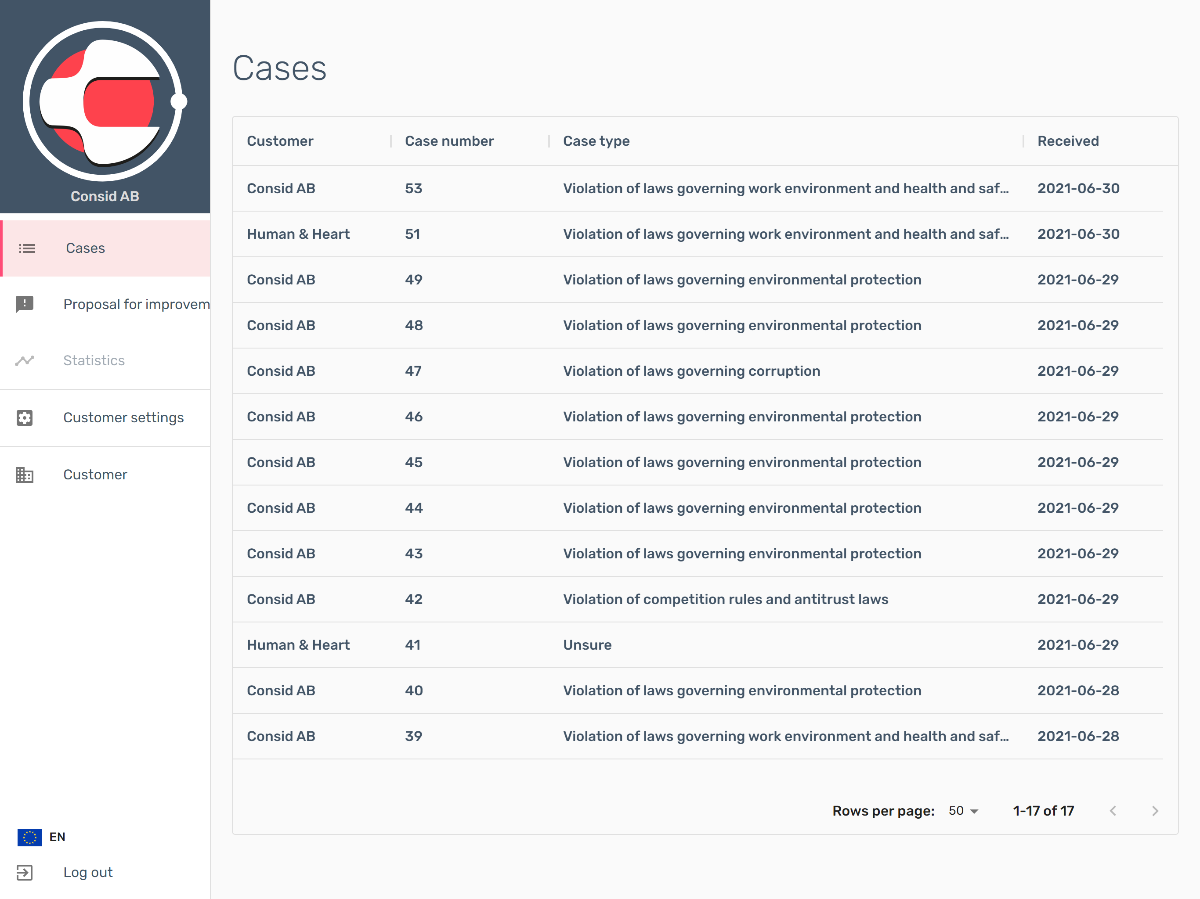The width and height of the screenshot is (1200, 899).
Task: Sort by Case type column header
Action: coord(596,141)
